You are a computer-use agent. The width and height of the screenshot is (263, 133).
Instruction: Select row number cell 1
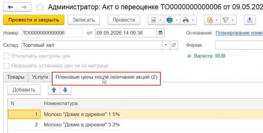(x=24, y=115)
